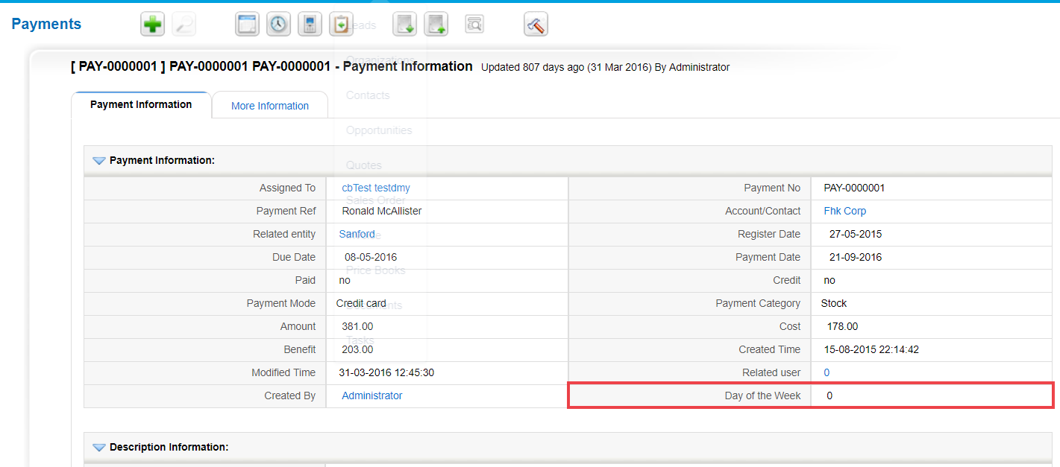The width and height of the screenshot is (1060, 467).
Task: Click the Administrator created-by link
Action: pyautogui.click(x=371, y=396)
